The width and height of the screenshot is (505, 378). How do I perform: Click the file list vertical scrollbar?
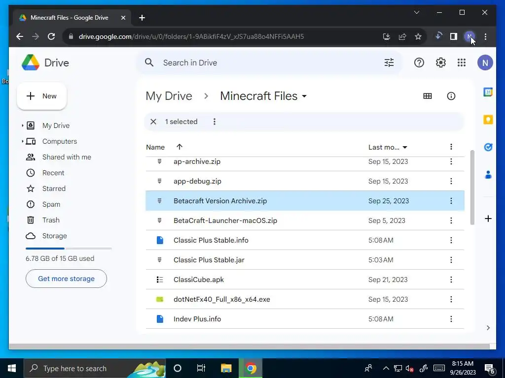tap(472, 188)
